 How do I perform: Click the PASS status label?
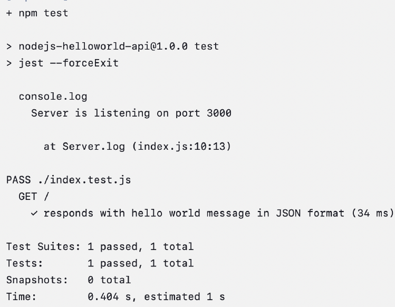pyautogui.click(x=18, y=180)
